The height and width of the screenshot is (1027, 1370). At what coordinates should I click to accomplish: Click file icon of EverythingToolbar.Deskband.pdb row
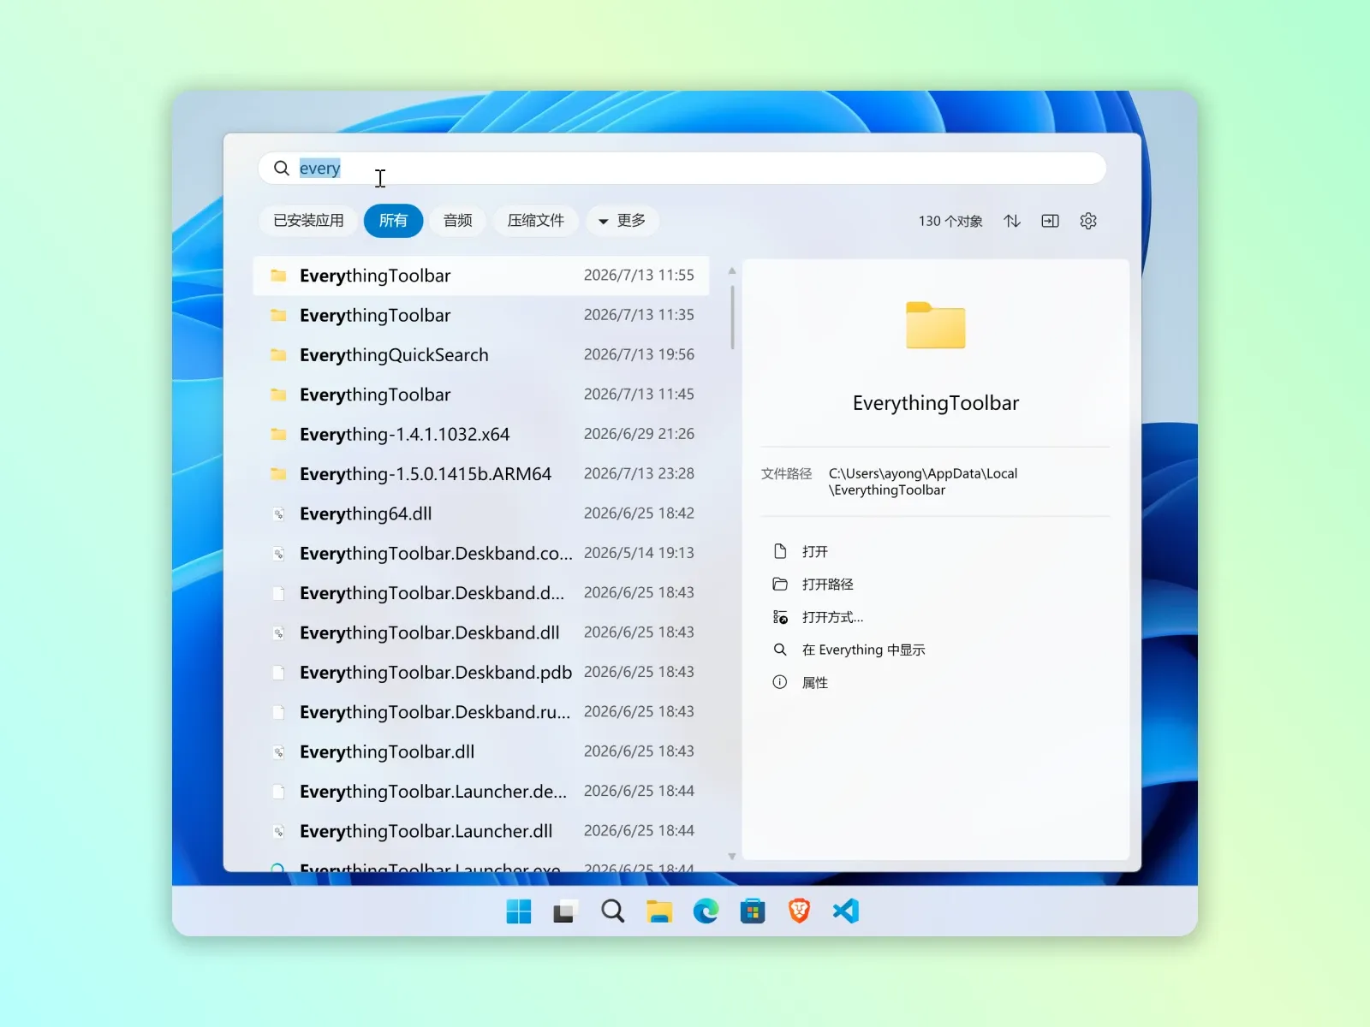click(x=278, y=673)
